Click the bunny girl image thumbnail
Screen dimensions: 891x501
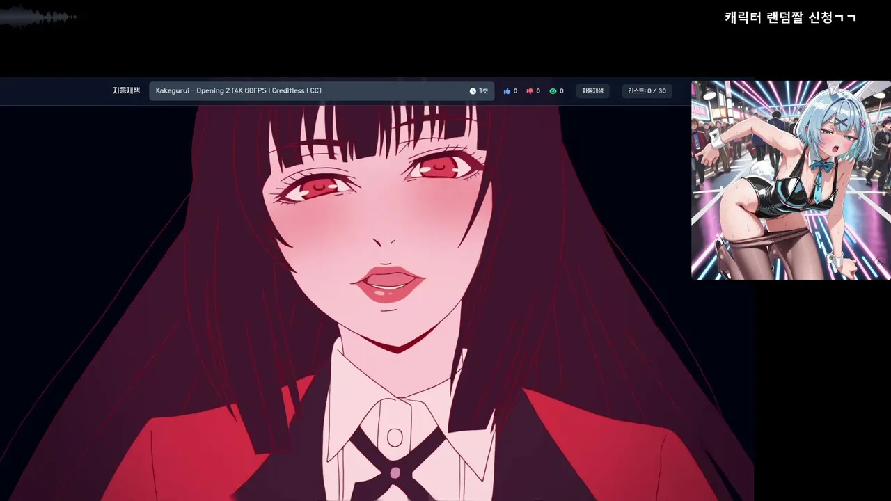click(x=791, y=180)
